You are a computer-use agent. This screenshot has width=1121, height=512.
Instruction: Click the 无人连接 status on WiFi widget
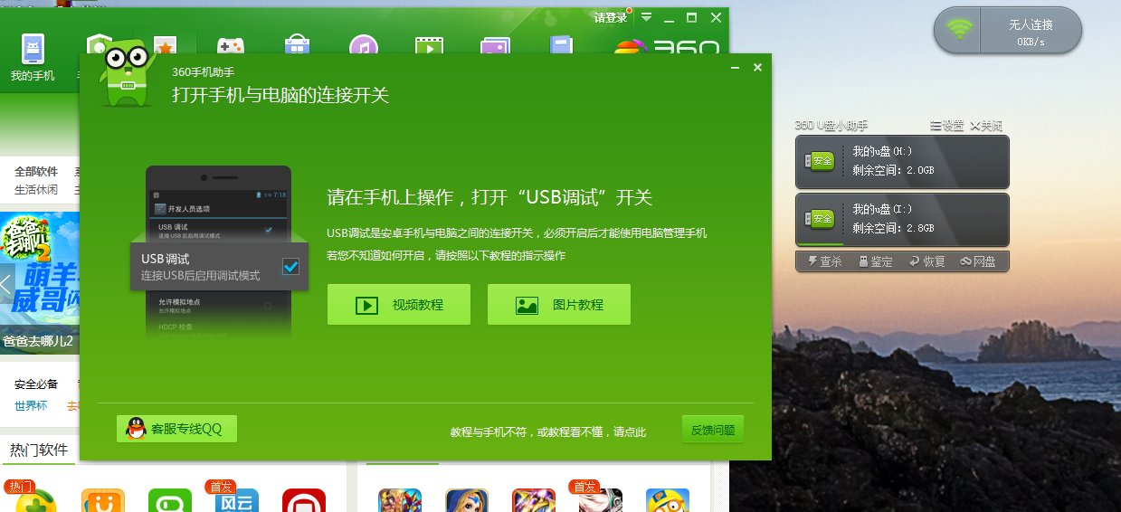(1031, 24)
